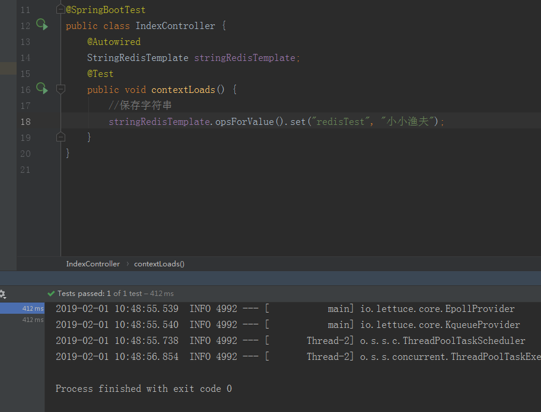
Task: Select the second 412 ms test result row
Action: 22,320
